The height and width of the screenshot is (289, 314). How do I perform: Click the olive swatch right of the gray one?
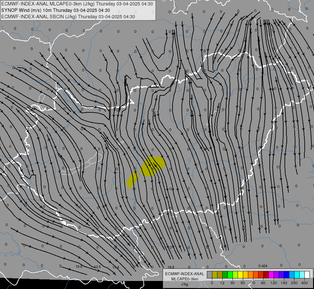(x=215, y=275)
